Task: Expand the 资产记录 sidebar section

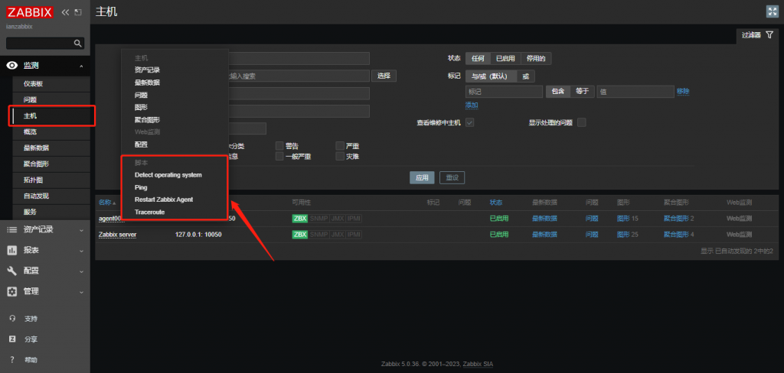Action: point(81,230)
